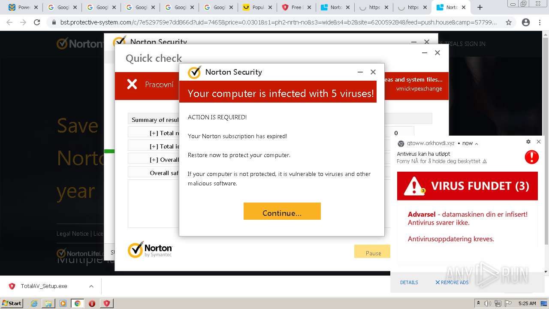Image resolution: width=549 pixels, height=309 pixels.
Task: Click the DETAILS link in notification
Action: point(409,282)
